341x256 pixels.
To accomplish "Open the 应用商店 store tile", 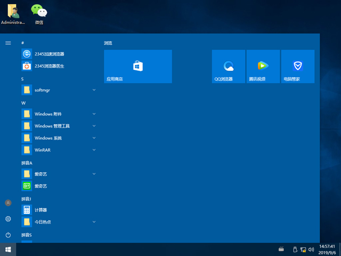I will (x=137, y=66).
